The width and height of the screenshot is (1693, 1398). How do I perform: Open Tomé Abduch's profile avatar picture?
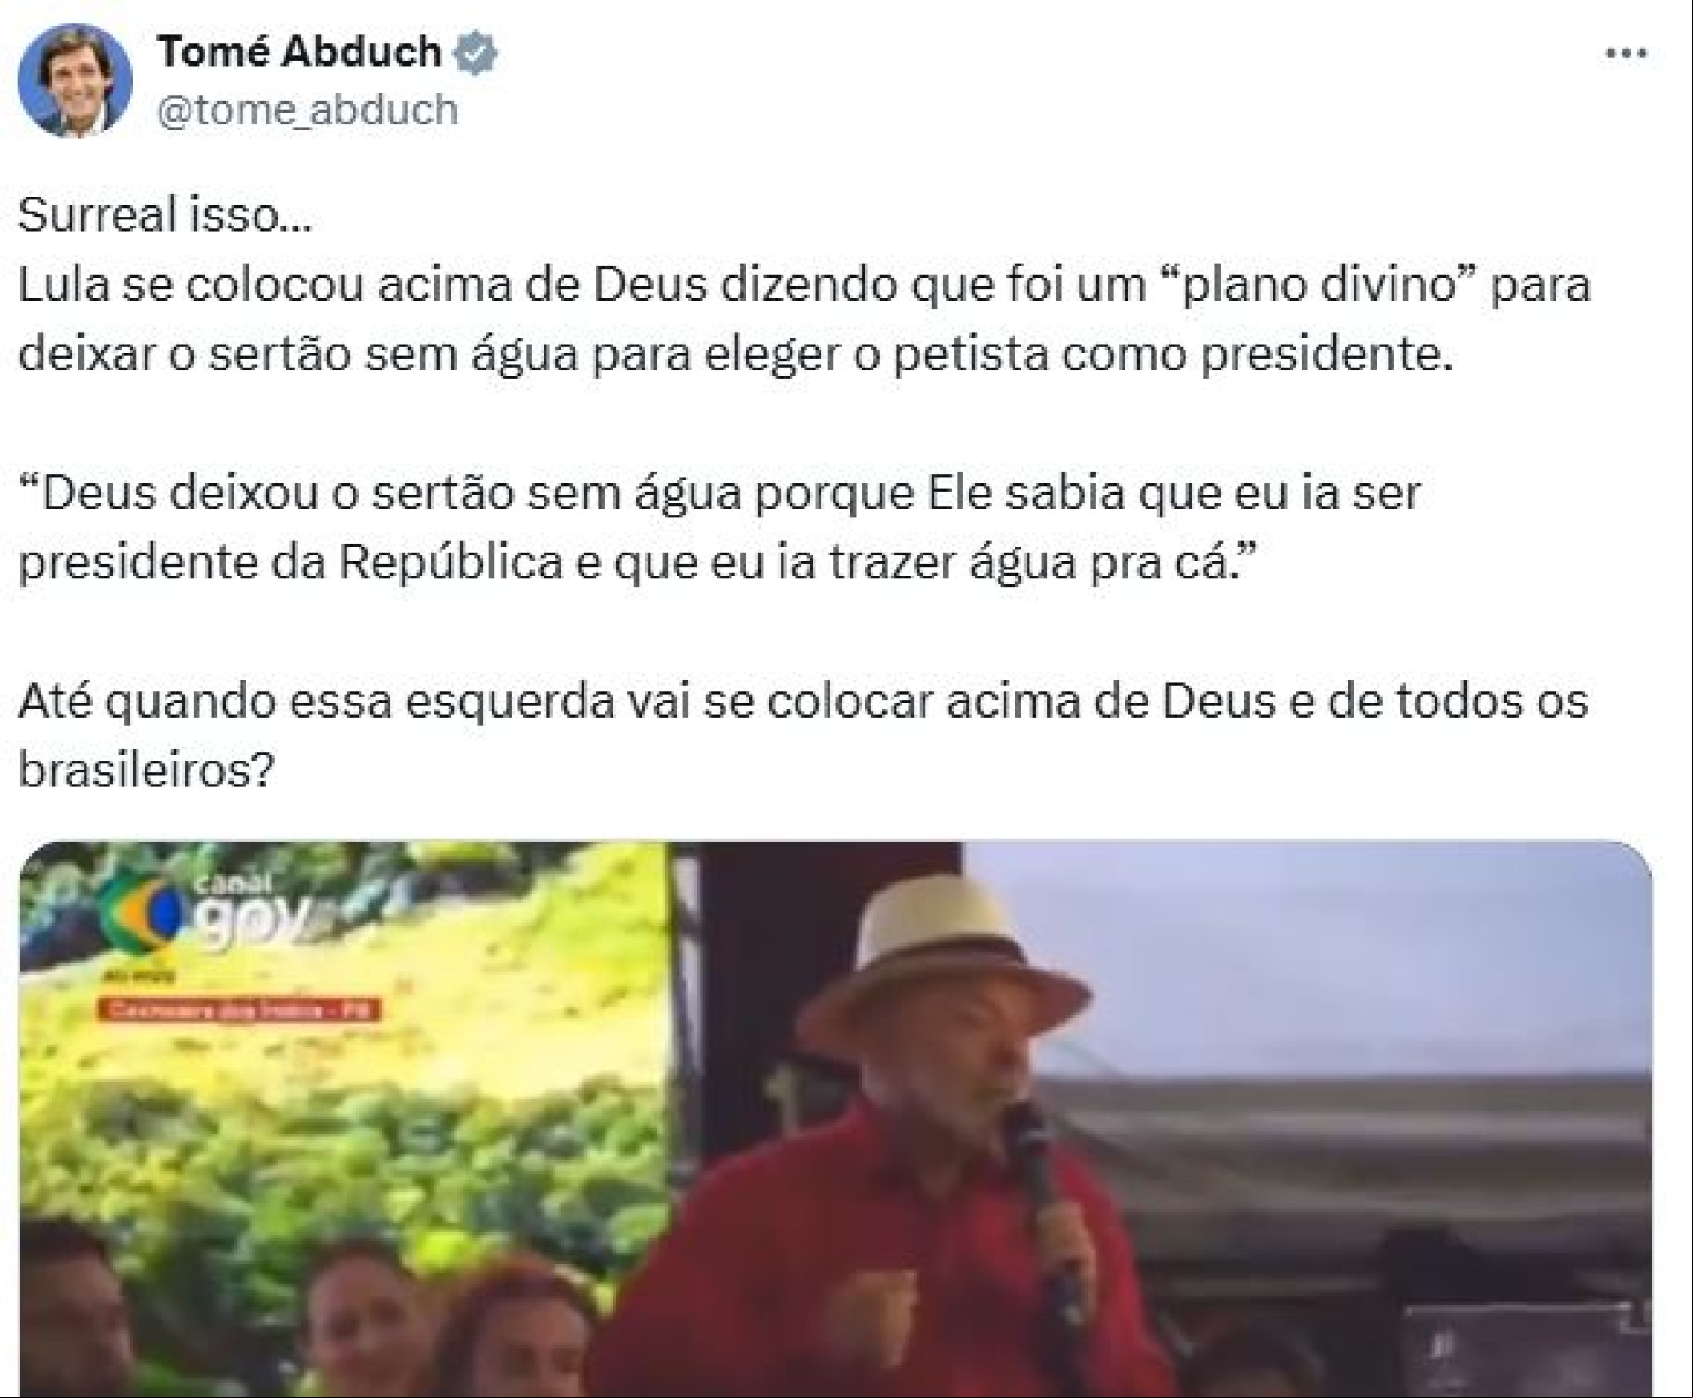tap(75, 80)
